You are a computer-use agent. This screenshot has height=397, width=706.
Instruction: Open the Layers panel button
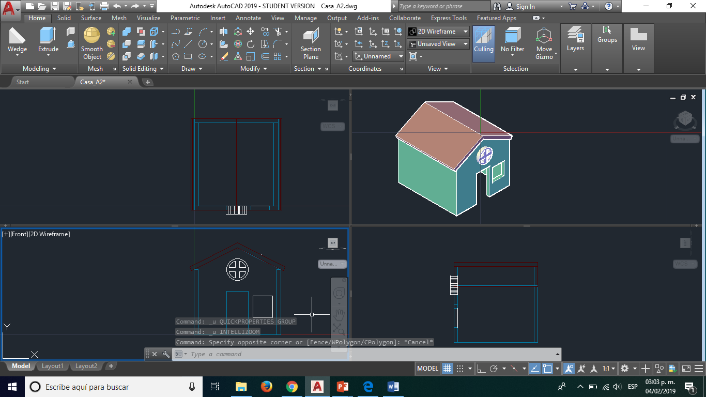pyautogui.click(x=575, y=39)
